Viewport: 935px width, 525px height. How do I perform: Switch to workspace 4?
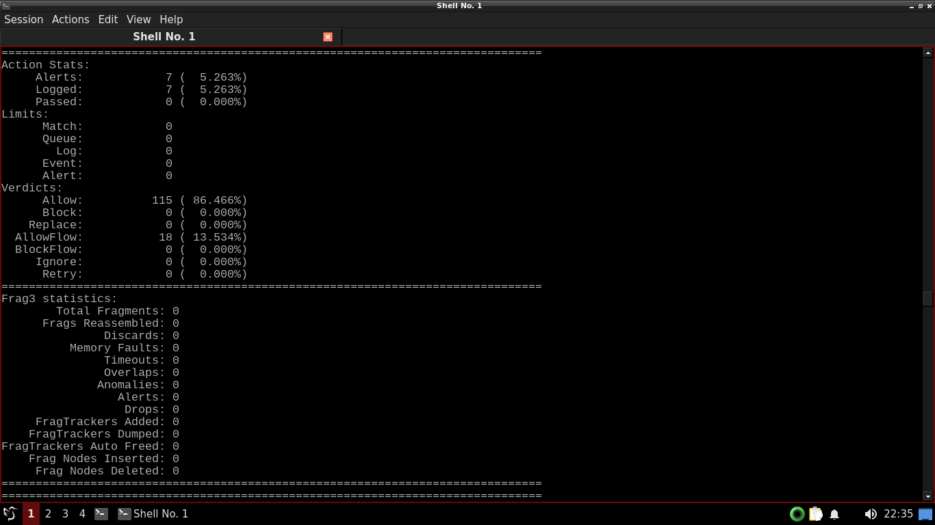(82, 513)
